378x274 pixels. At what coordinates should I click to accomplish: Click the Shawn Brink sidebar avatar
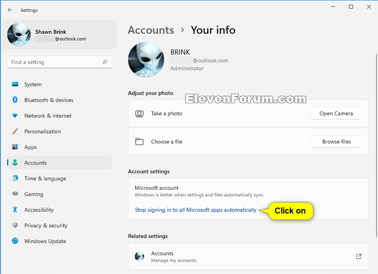(19, 34)
